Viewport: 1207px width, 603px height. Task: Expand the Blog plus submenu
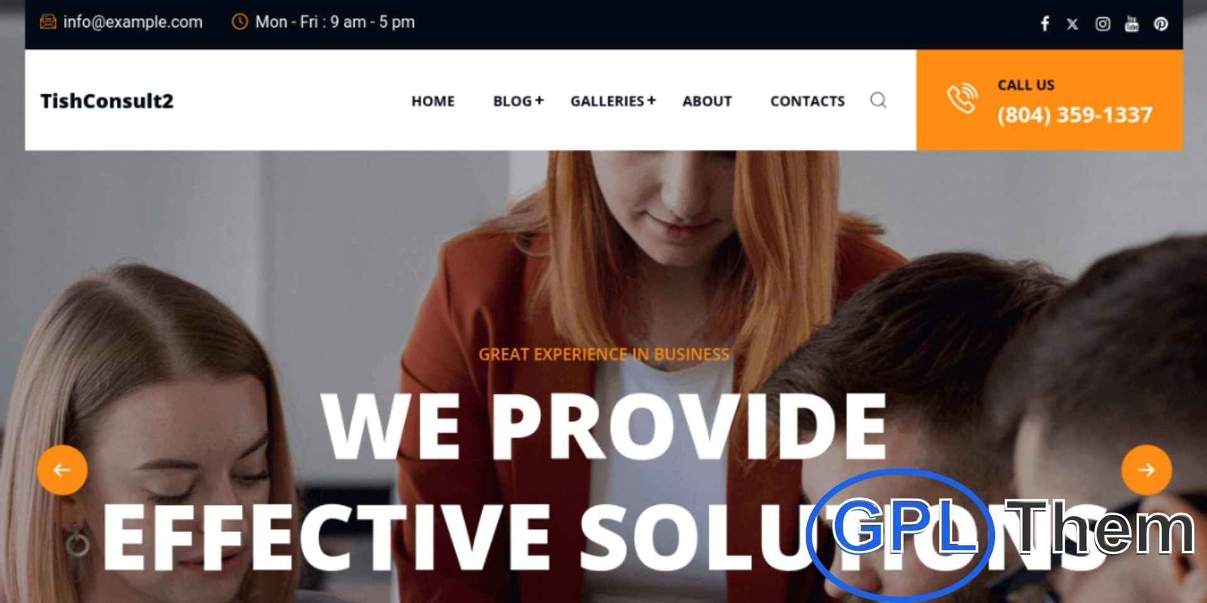539,100
